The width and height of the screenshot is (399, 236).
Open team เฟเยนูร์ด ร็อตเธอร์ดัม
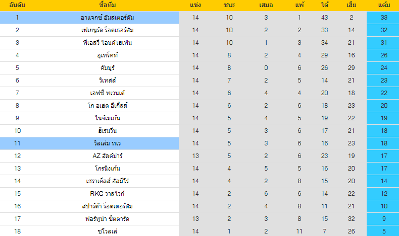click(107, 30)
